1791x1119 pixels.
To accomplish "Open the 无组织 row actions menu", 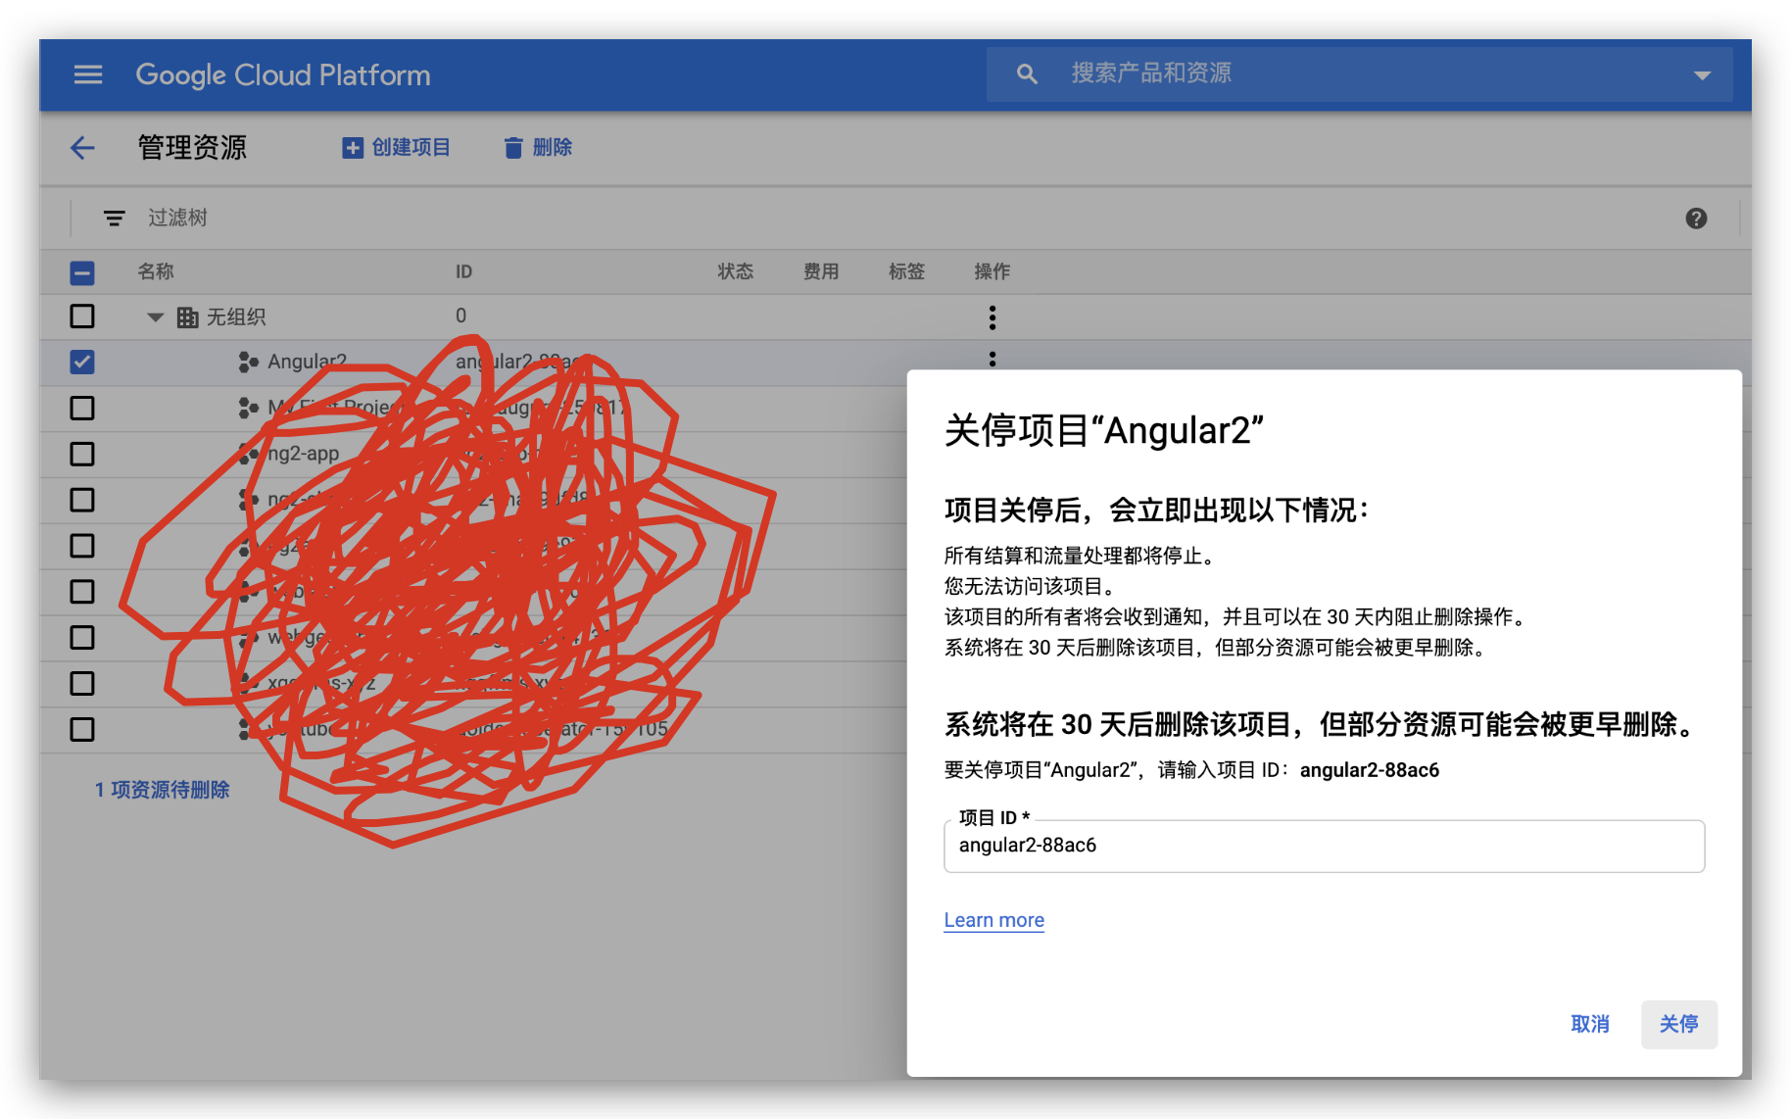I will [992, 316].
